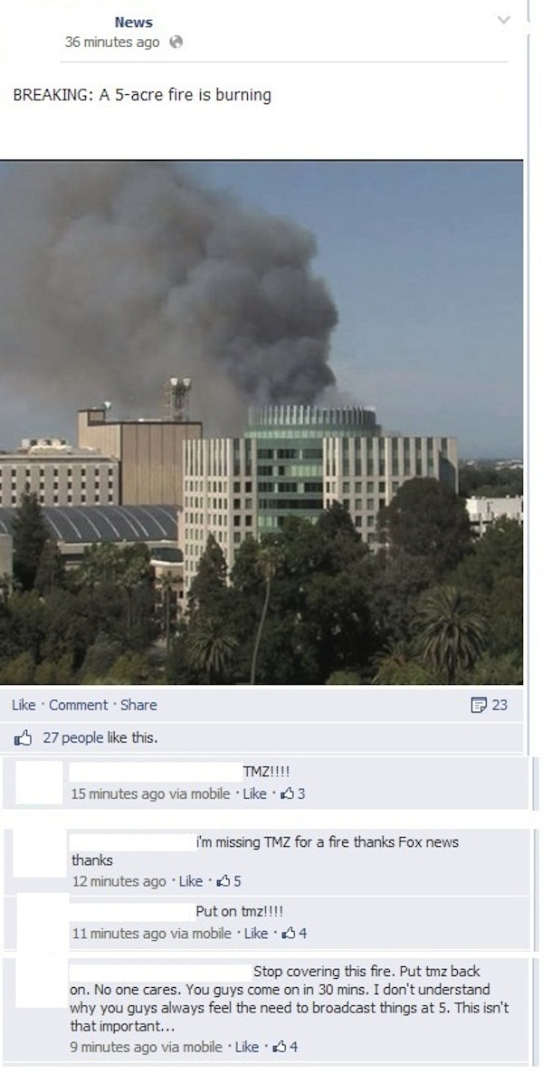This screenshot has height=1073, width=543.
Task: Like the News post
Action: [x=24, y=705]
